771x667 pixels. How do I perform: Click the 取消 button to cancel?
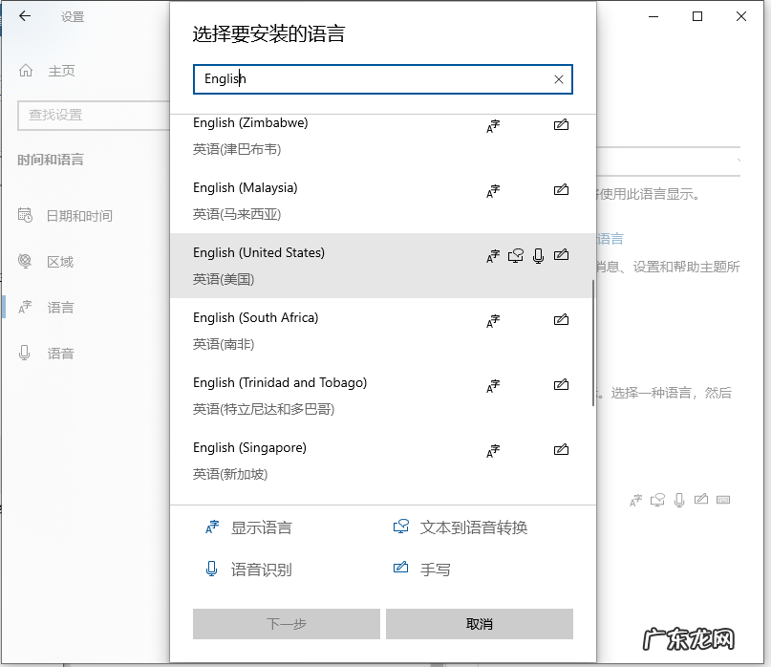click(x=479, y=624)
